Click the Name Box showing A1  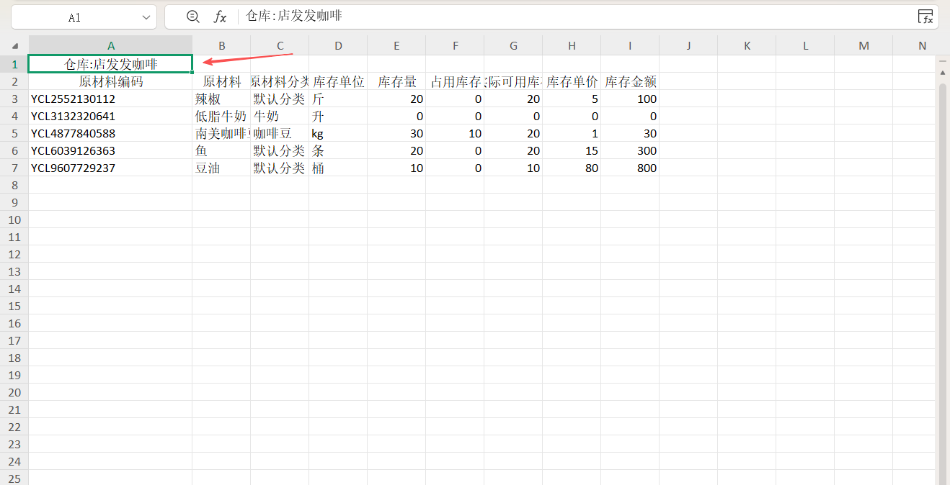coord(75,17)
